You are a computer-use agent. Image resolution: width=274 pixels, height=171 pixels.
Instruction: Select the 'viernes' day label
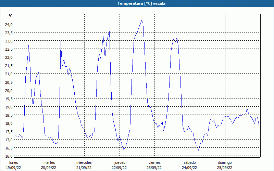pyautogui.click(x=155, y=162)
